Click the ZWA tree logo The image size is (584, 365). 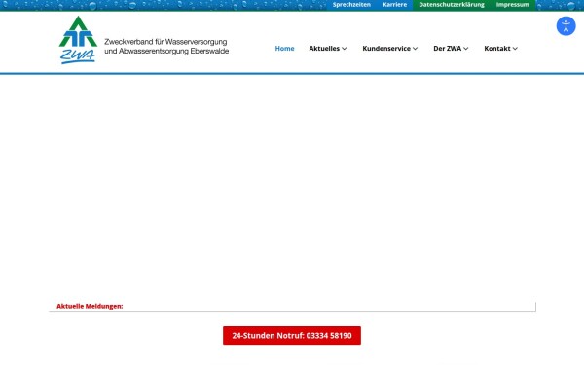[x=78, y=40]
